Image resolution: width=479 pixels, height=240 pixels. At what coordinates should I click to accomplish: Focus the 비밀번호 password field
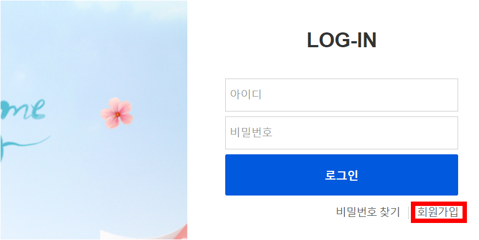[342, 133]
